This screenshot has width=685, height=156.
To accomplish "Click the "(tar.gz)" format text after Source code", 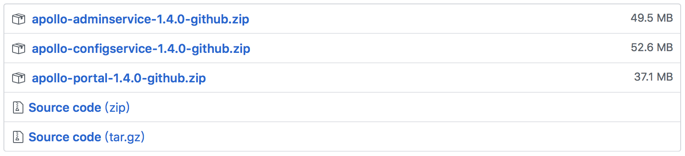I will point(124,137).
